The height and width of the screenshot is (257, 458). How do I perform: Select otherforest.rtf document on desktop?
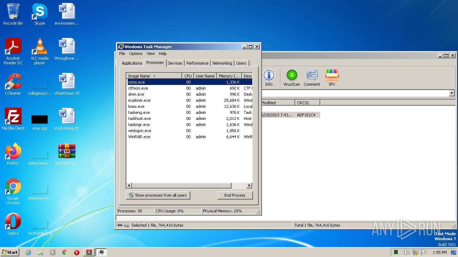click(x=67, y=84)
